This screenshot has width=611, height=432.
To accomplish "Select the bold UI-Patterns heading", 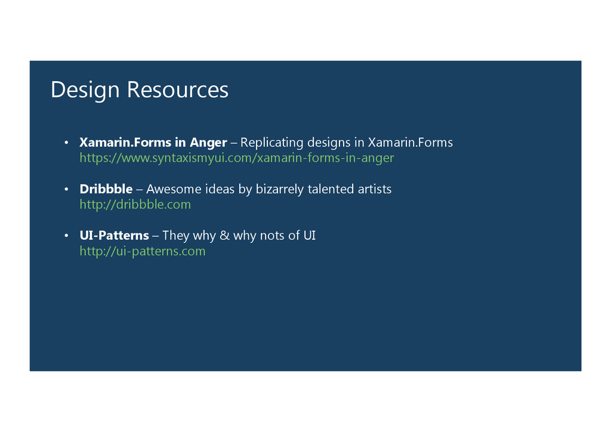I will tap(114, 236).
